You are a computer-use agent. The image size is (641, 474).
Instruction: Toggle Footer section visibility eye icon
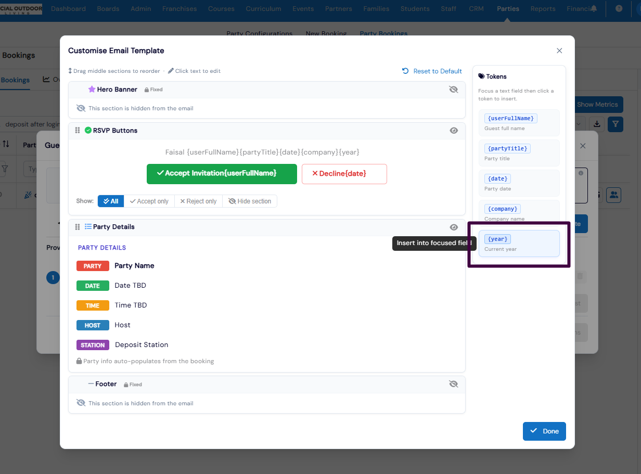[x=454, y=384]
